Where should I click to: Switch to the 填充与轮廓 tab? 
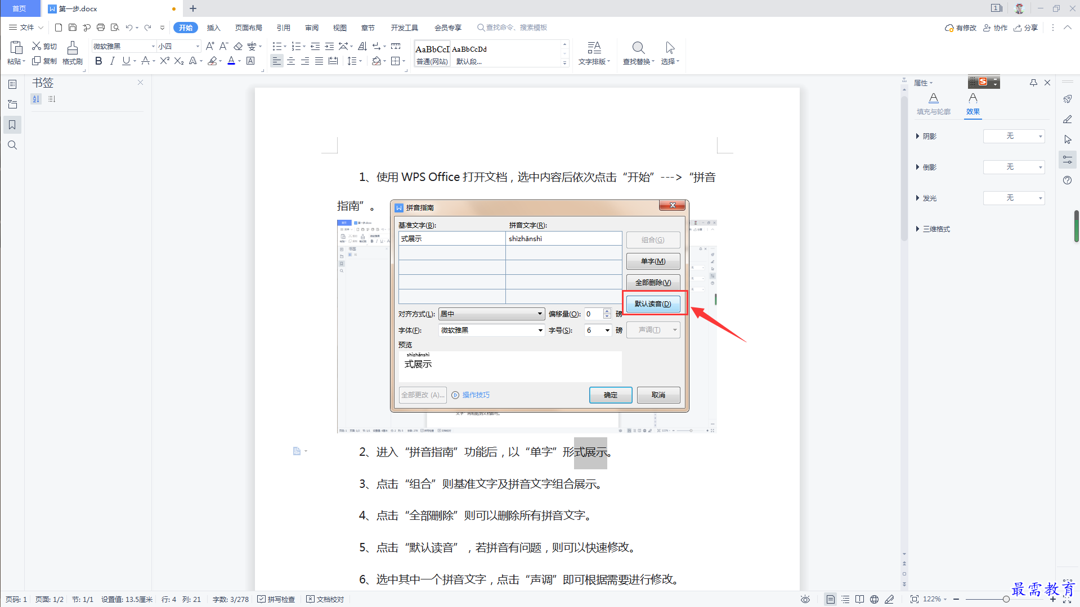(934, 105)
